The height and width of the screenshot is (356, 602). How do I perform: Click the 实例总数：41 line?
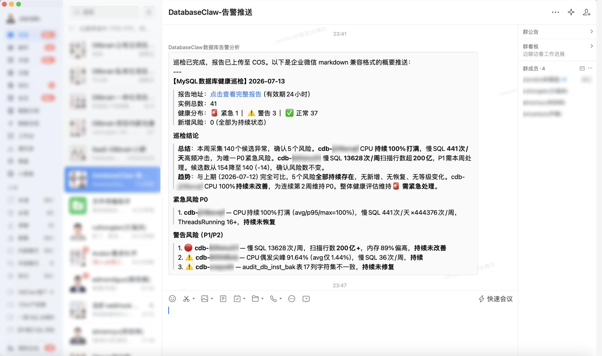tap(197, 104)
